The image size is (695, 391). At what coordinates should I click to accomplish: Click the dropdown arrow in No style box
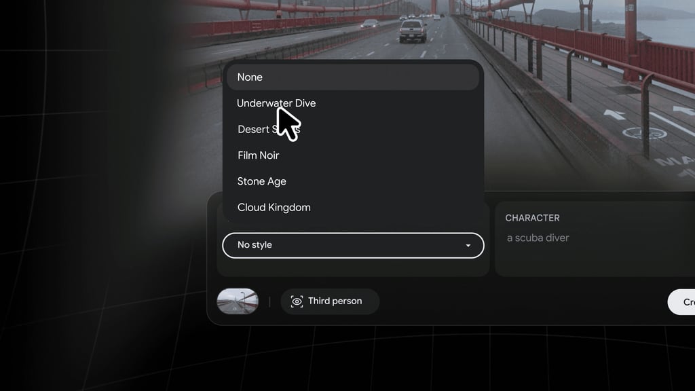click(468, 246)
